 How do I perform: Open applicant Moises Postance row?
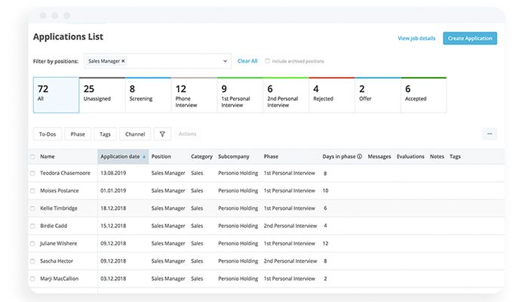point(60,191)
